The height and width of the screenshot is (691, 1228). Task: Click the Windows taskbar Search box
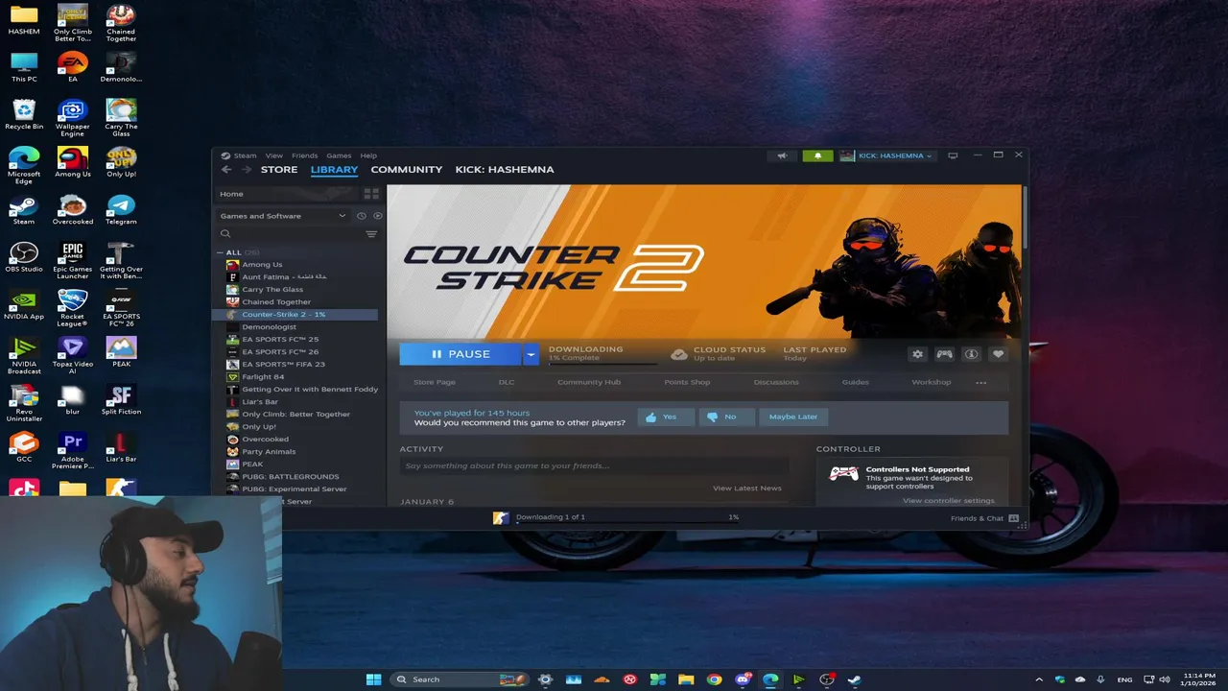click(459, 679)
